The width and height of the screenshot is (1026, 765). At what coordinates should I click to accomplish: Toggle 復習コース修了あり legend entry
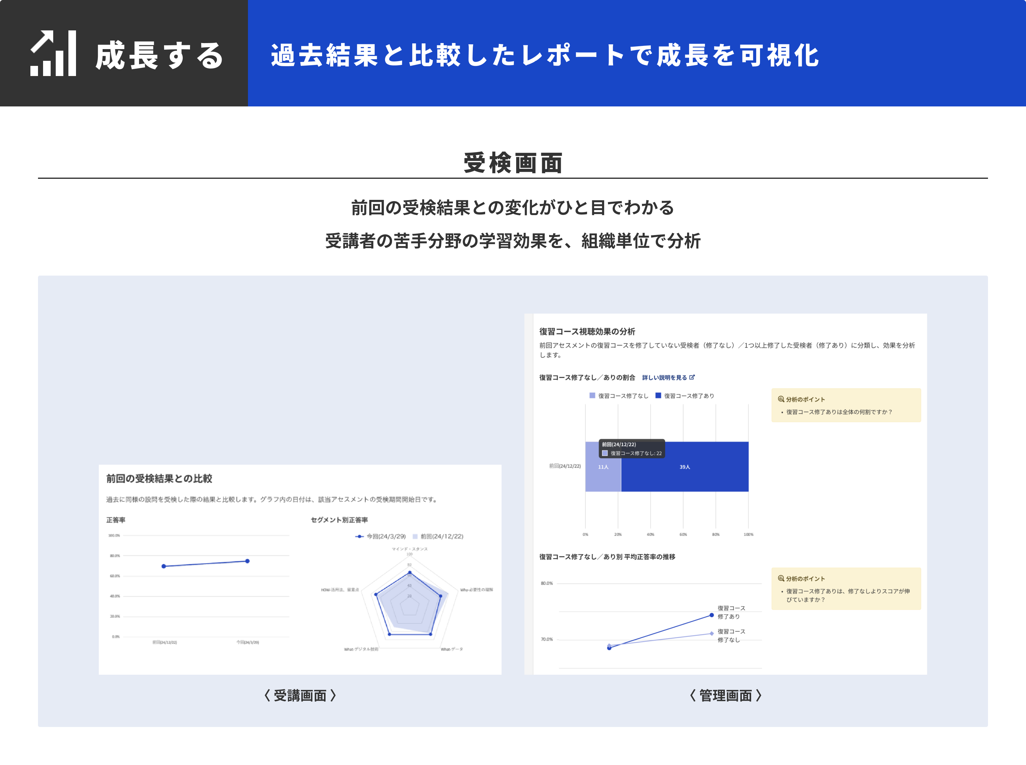point(684,395)
